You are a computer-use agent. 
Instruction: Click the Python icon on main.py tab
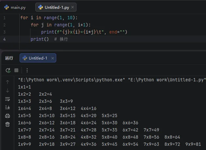7,7
